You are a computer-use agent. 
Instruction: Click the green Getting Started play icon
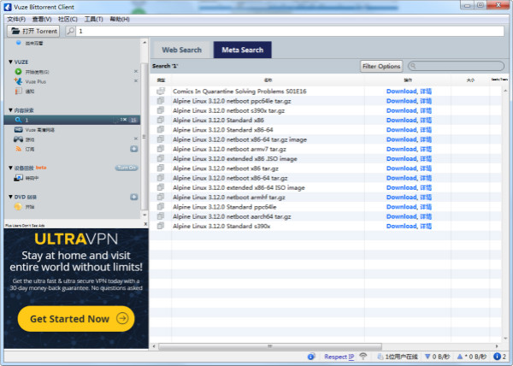[18, 72]
